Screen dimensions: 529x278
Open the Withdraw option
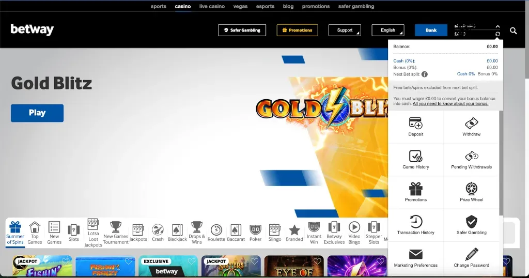[471, 127]
